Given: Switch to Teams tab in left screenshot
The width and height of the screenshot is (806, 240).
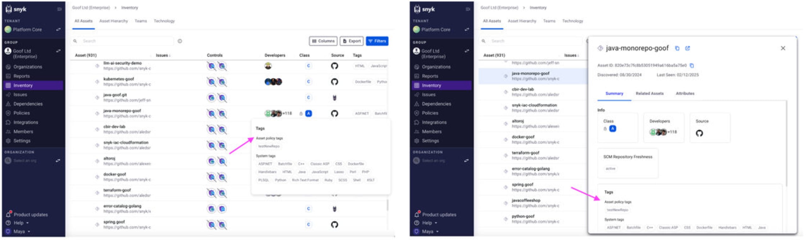Looking at the screenshot, I should (141, 21).
